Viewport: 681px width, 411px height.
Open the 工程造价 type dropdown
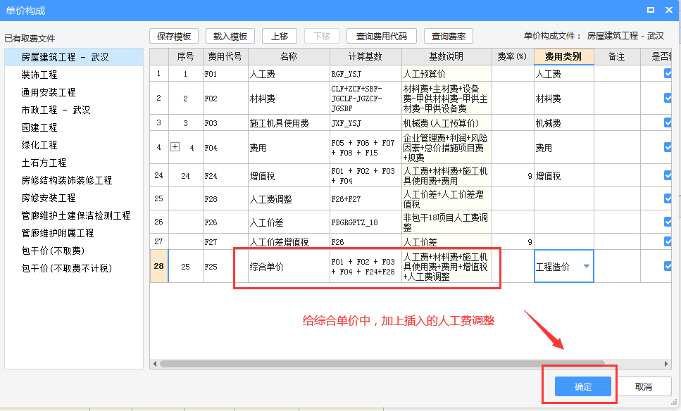tap(587, 266)
